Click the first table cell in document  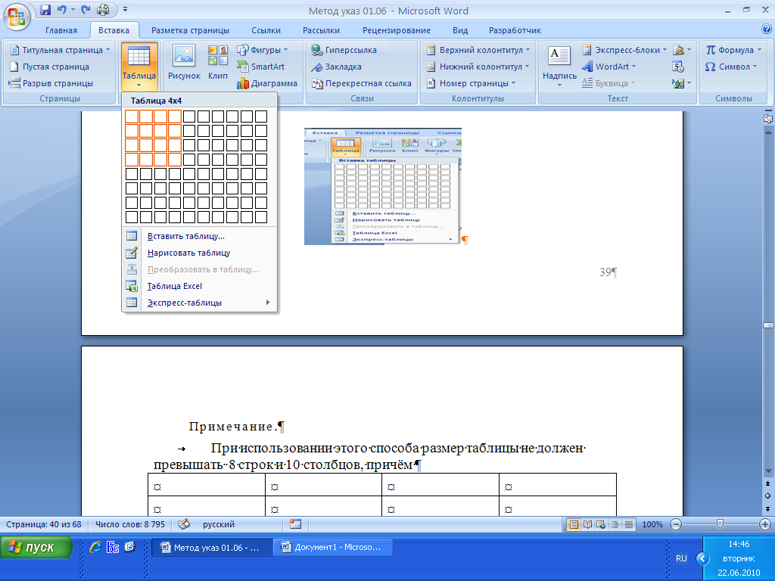(x=207, y=485)
